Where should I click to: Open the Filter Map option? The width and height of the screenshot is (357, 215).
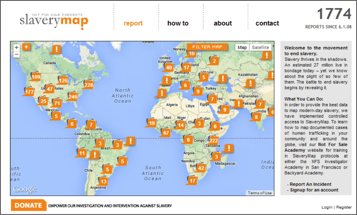(207, 47)
